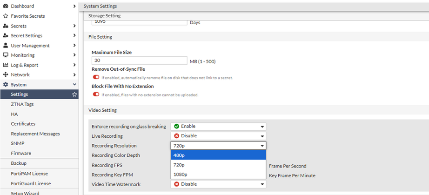
Task: Click the Dashboard gauge icon
Action: pos(6,6)
